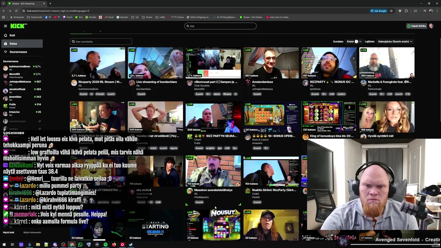Open the Rizzparty 2026 IRL Stream thumbnail
441x248 pixels.
98,63
